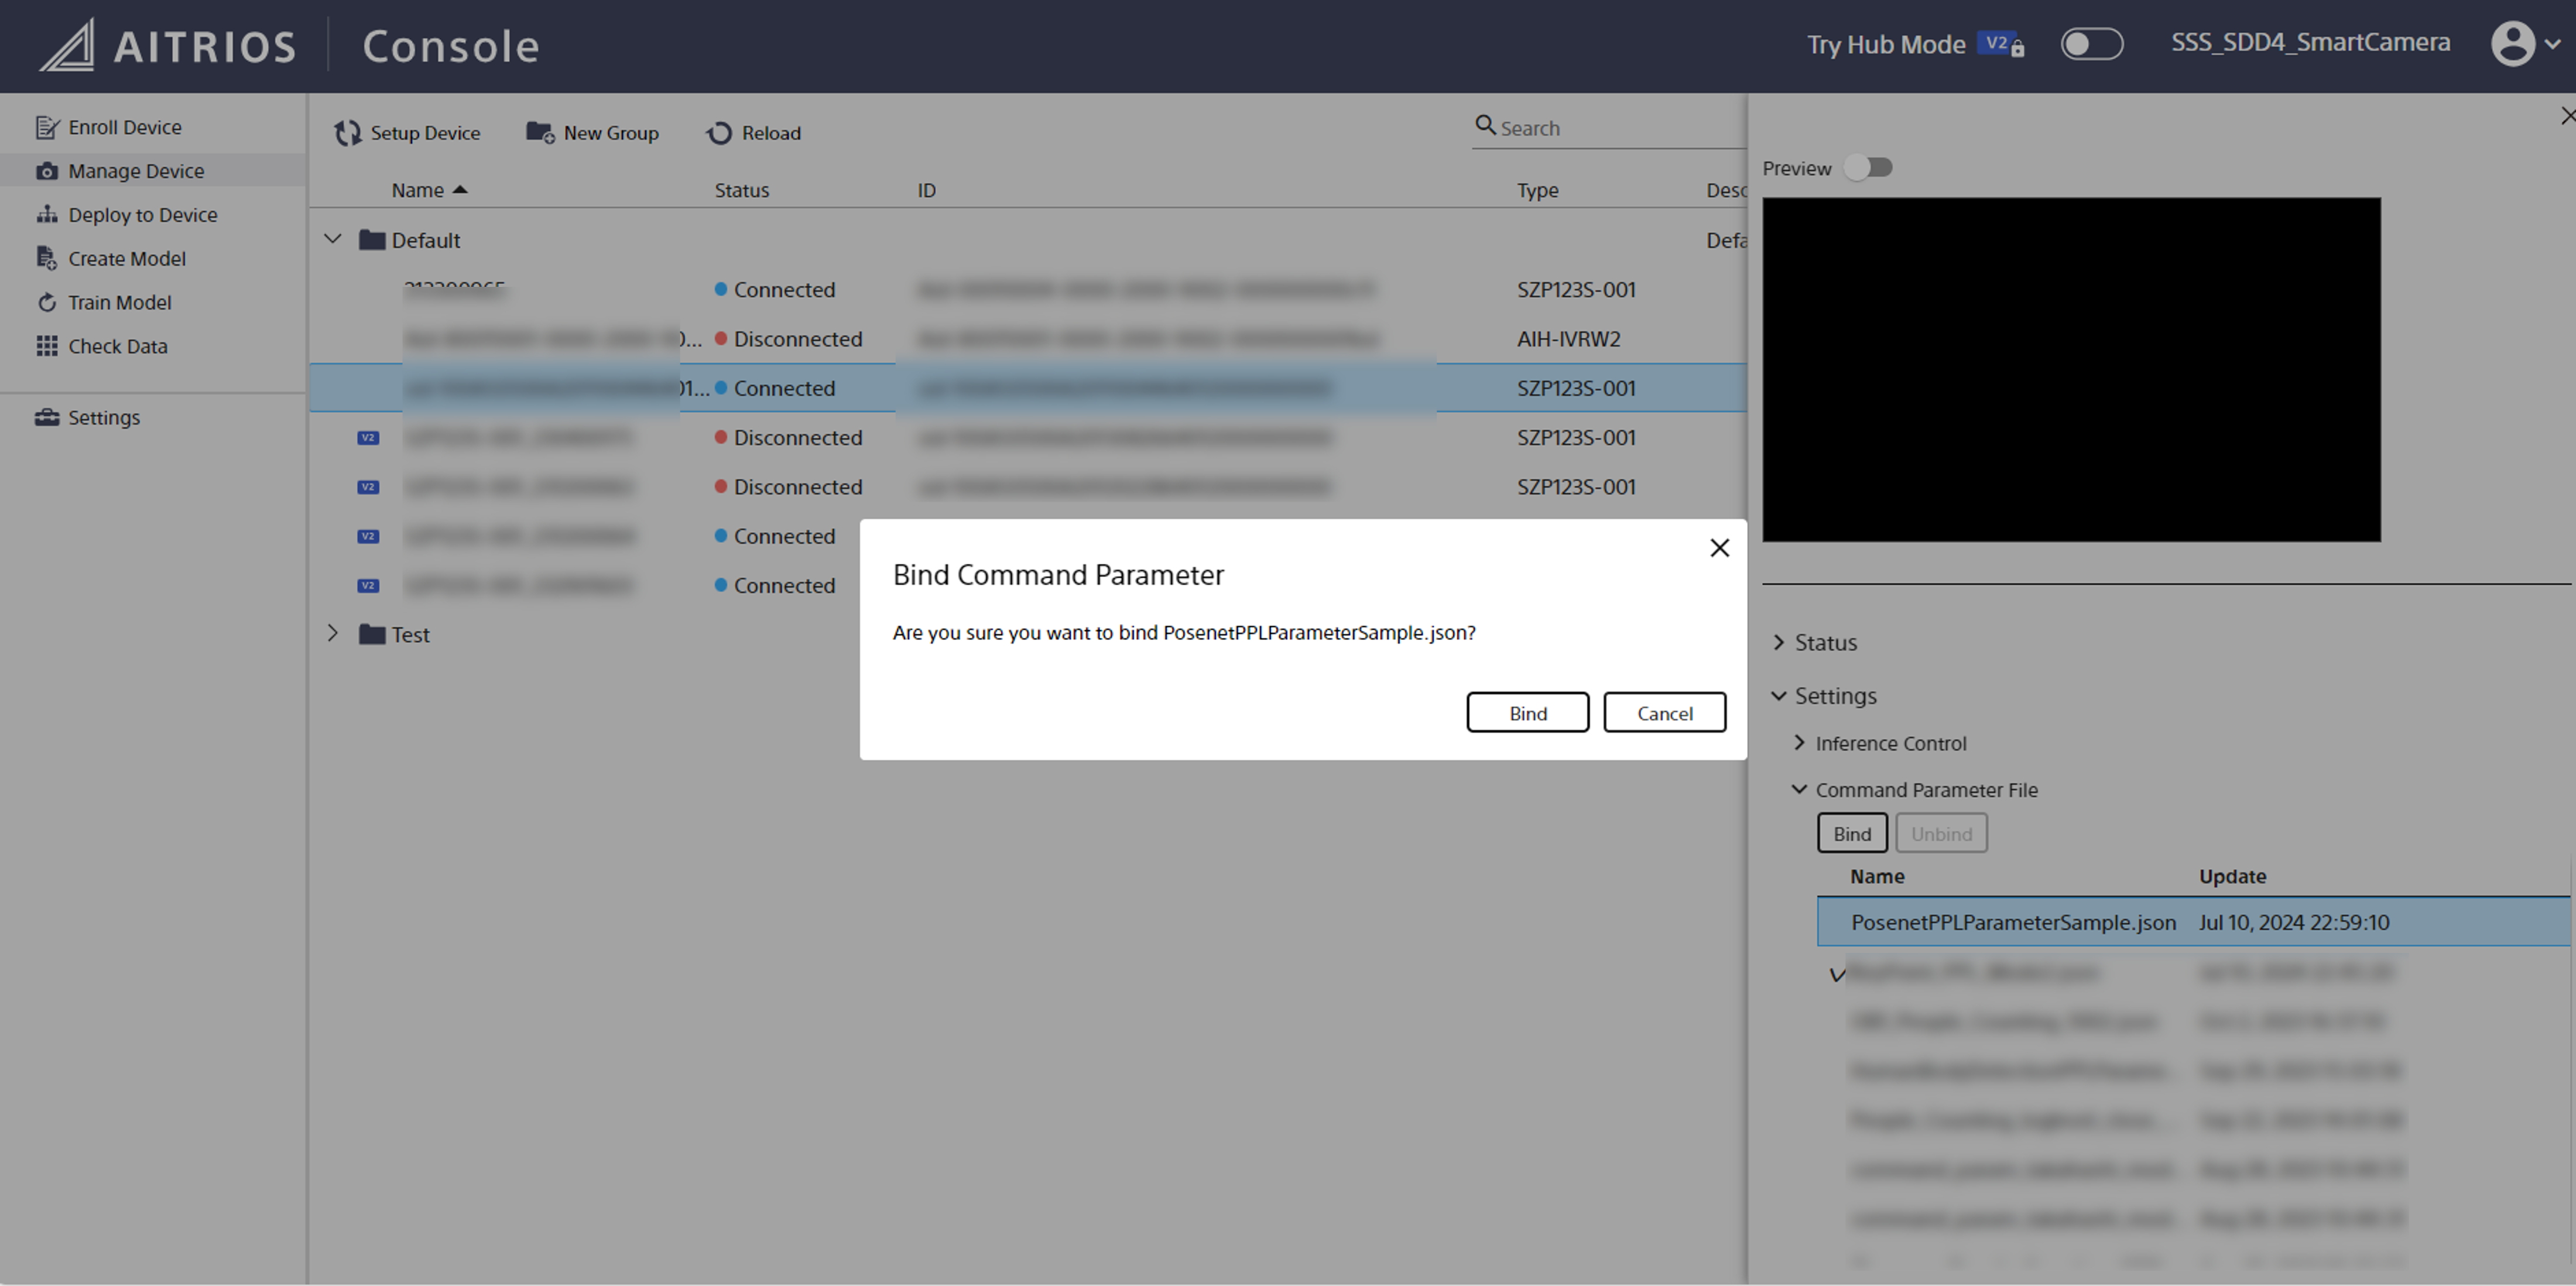2576x1286 pixels.
Task: Click the Enroll Device sidebar icon
Action: [x=46, y=127]
